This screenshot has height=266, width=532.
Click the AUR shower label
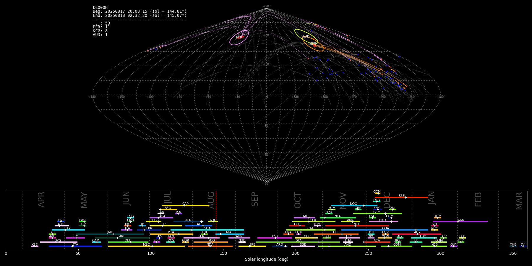click(239, 236)
